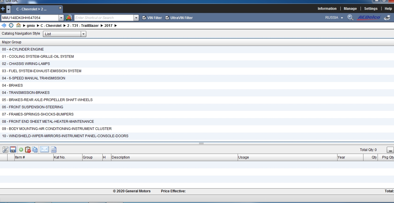394x203 pixels.
Task: Select 04 - TRANSMISSION-BRAKES group row
Action: point(197,93)
